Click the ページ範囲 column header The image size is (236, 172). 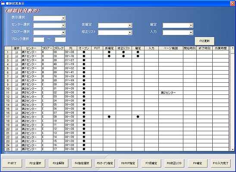pyautogui.click(x=171, y=48)
